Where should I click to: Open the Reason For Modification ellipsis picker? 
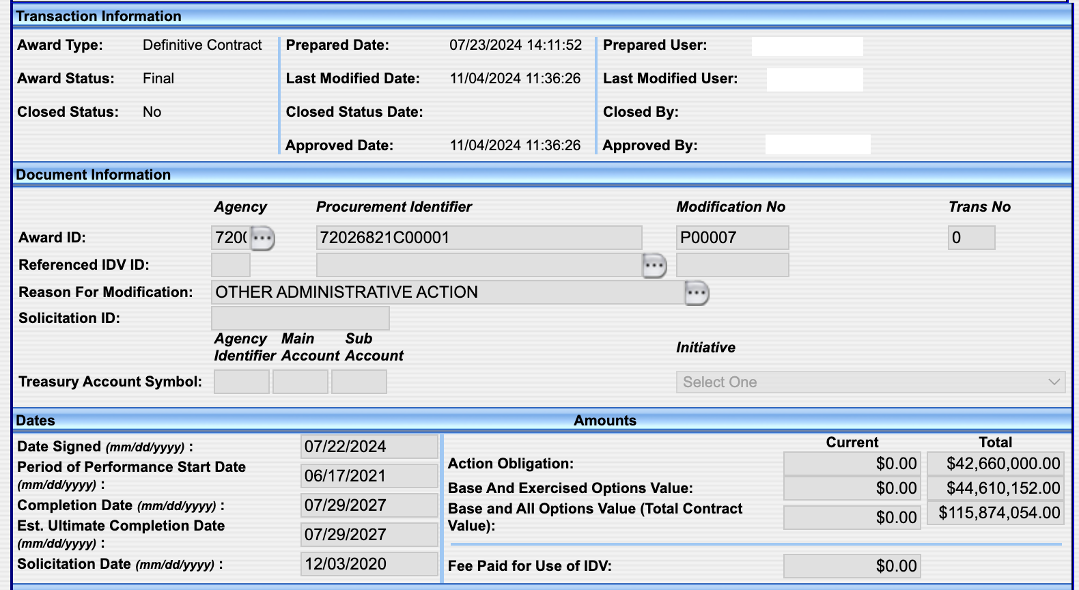[x=696, y=293]
